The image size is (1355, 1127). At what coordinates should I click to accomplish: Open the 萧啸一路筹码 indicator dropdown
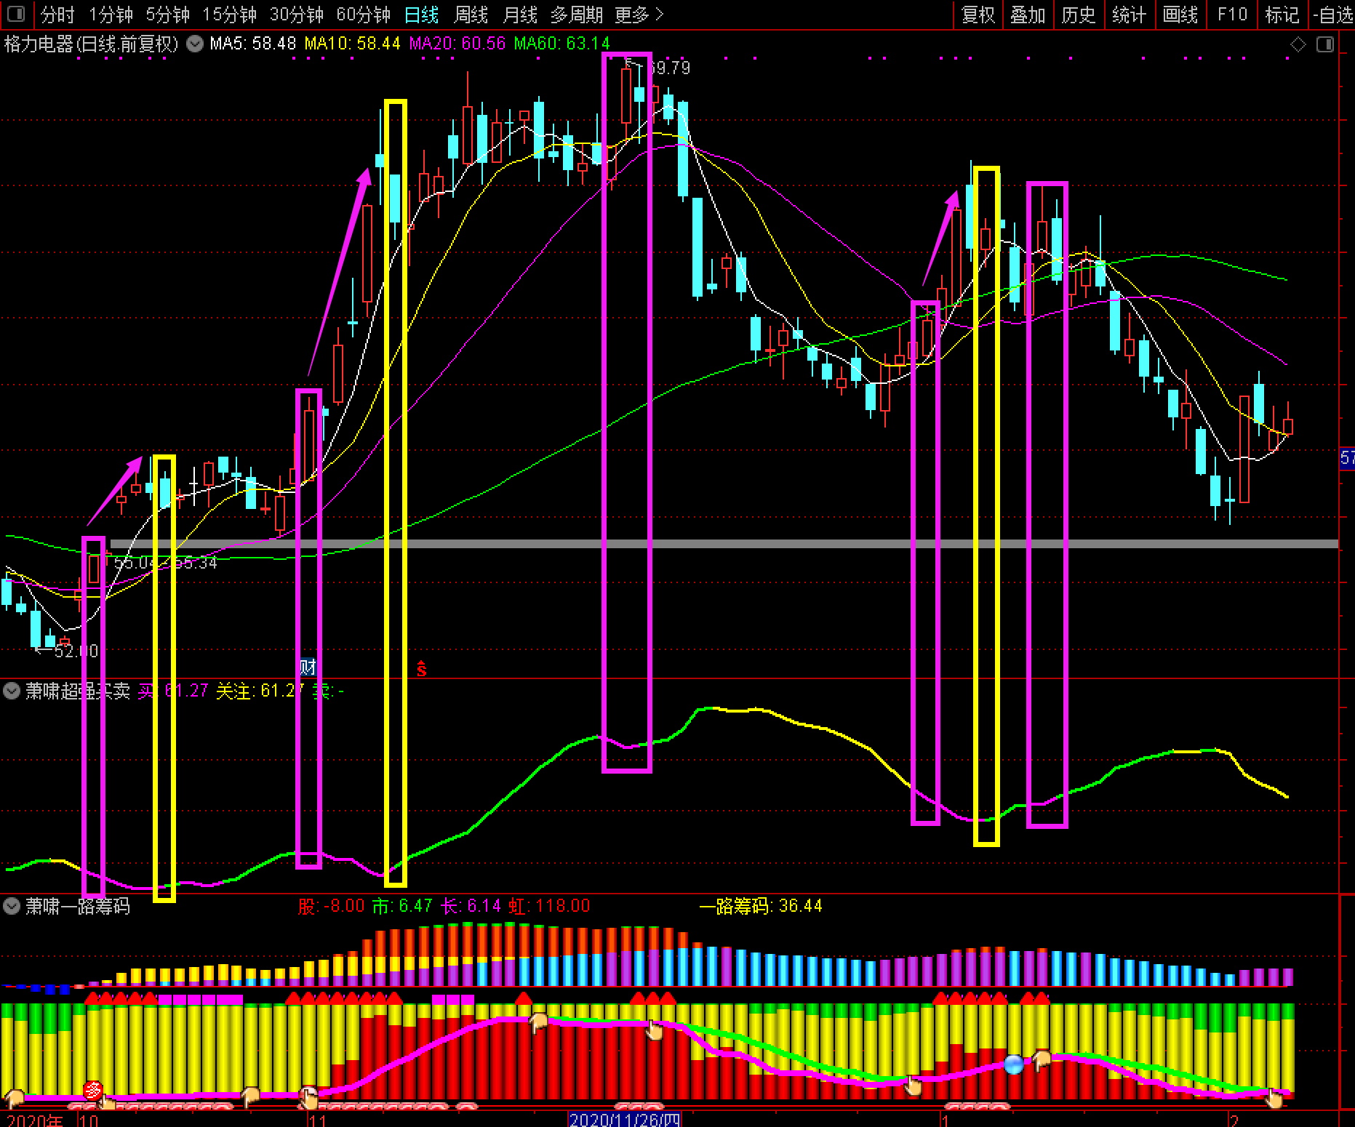click(12, 906)
